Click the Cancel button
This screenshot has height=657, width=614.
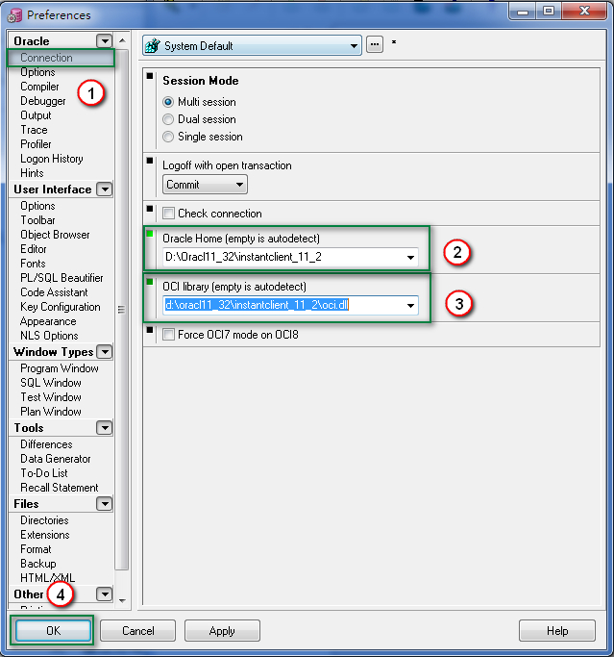click(137, 631)
